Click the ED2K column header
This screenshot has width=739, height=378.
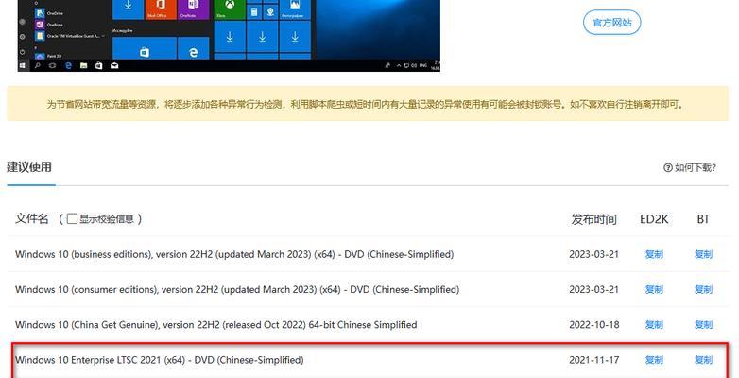point(654,219)
